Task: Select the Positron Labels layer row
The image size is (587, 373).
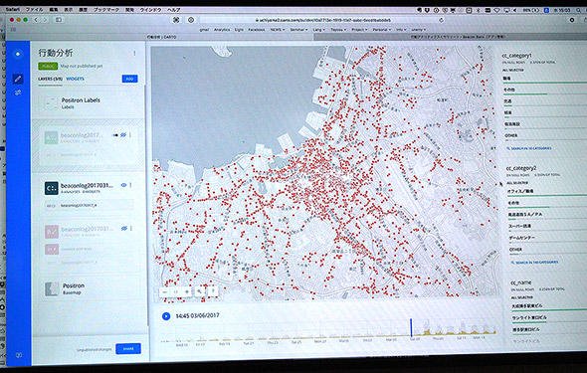Action: 89,102
